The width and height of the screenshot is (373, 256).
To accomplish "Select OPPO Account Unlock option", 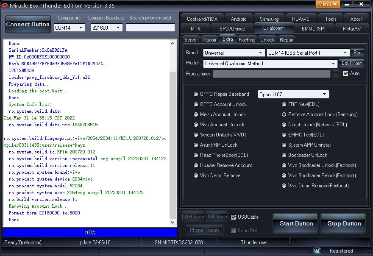I will point(195,104).
